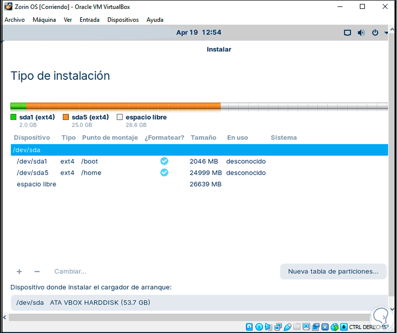
Task: Click the sda1 (ext4) legend label
Action: [x=37, y=117]
